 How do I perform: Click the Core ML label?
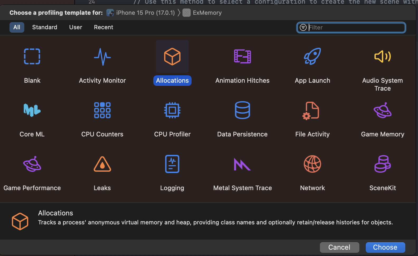32,134
